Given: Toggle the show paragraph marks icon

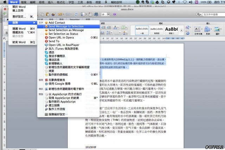Looking at the screenshot, I should (x=76, y=14).
